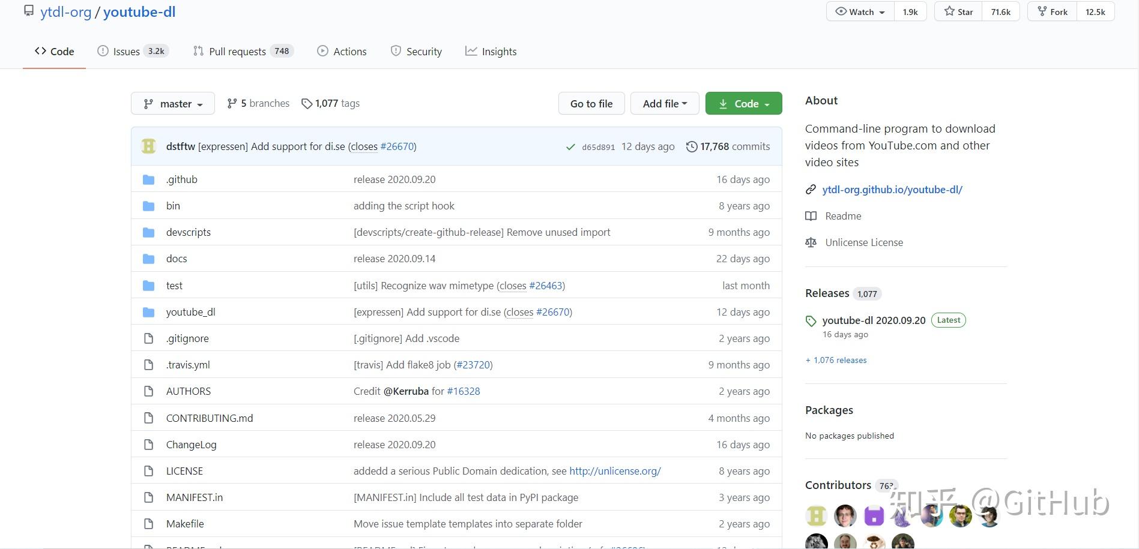
Task: Expand the green Code download menu
Action: pyautogui.click(x=743, y=103)
